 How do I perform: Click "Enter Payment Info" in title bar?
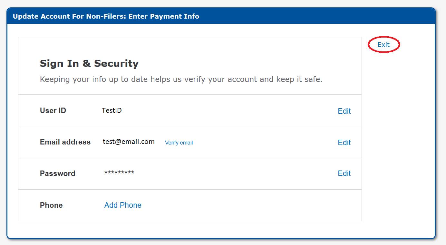[x=164, y=16]
